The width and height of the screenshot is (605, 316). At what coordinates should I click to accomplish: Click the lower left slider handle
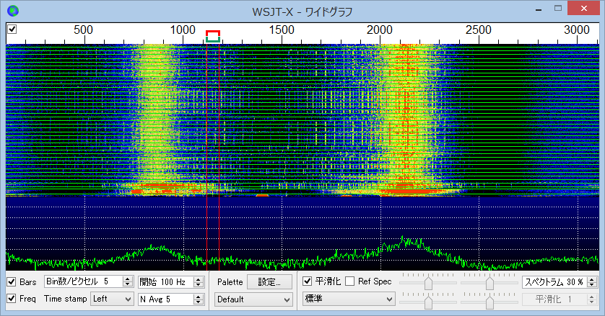(x=428, y=302)
